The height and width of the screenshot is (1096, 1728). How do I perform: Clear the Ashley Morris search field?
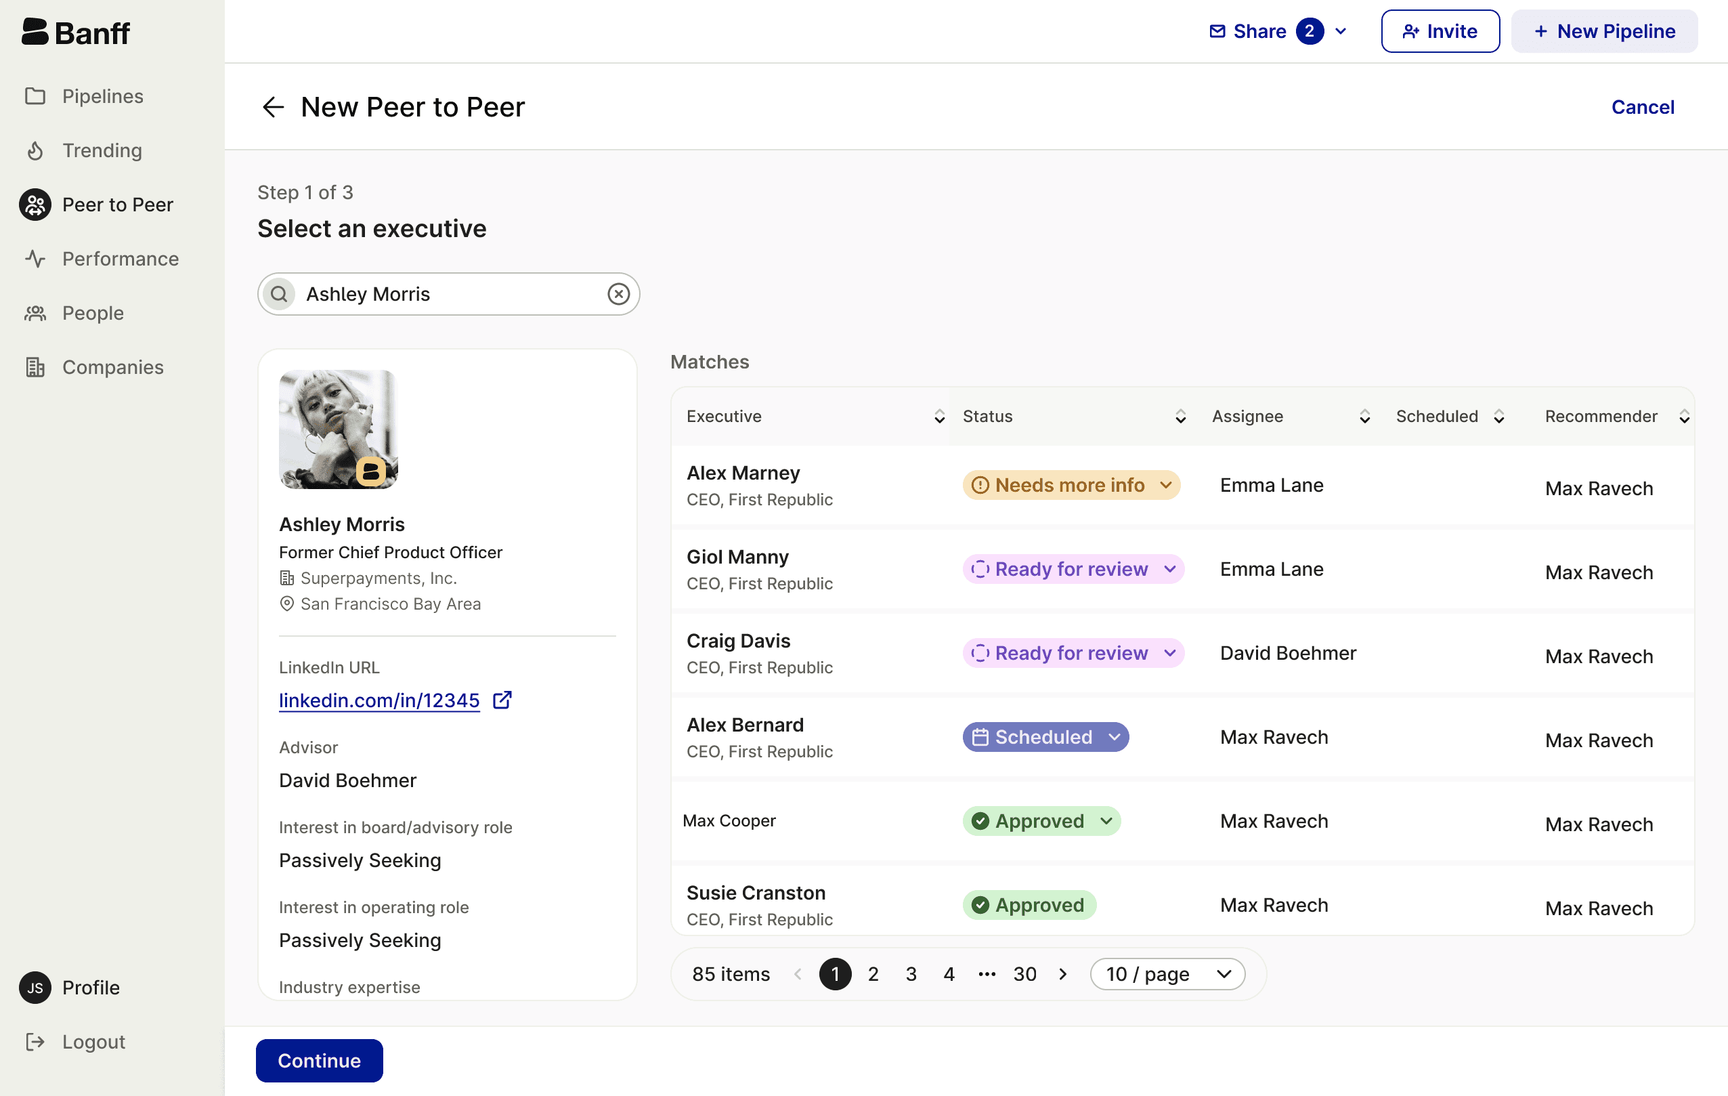pos(618,294)
